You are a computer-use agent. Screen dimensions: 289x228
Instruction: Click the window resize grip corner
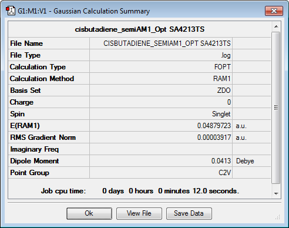coord(278,217)
